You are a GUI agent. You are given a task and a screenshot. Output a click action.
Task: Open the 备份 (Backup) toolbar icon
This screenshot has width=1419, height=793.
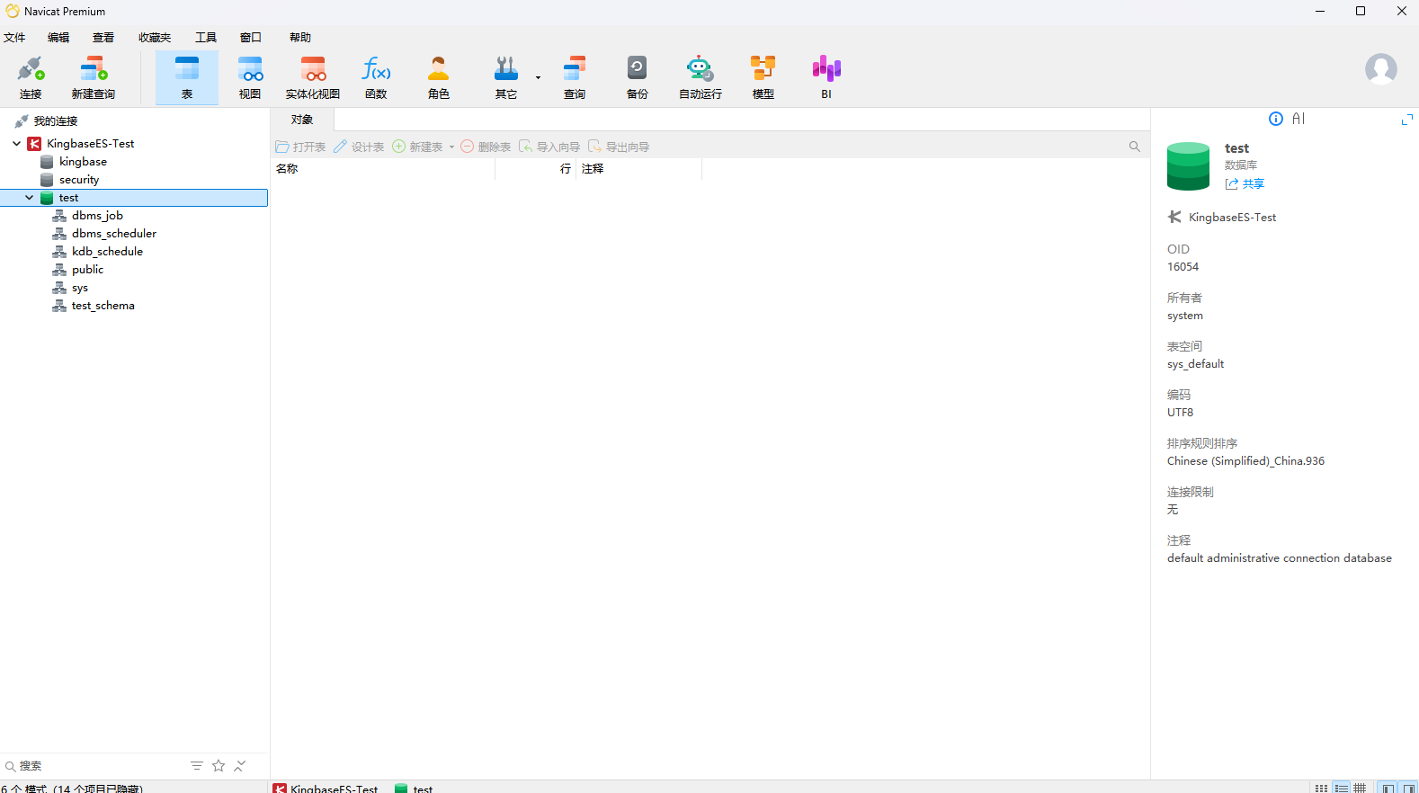[x=638, y=77]
